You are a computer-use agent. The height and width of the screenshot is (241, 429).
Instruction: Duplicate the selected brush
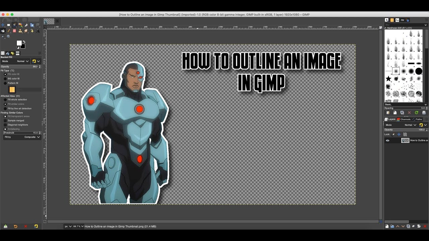[x=402, y=112]
